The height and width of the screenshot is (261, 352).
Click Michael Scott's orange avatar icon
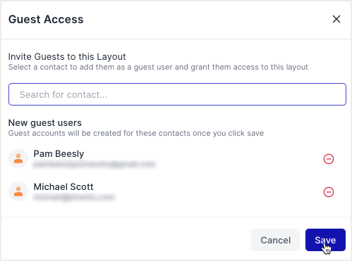18,191
